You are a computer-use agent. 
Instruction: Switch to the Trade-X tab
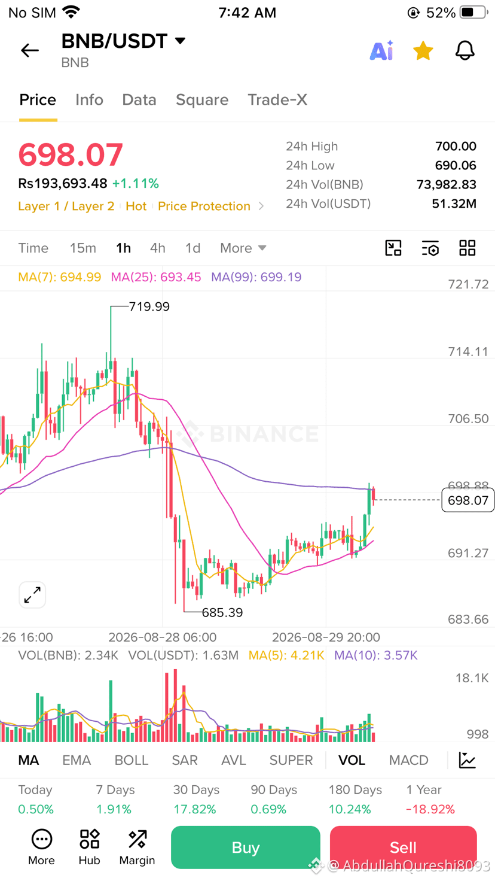pyautogui.click(x=277, y=99)
